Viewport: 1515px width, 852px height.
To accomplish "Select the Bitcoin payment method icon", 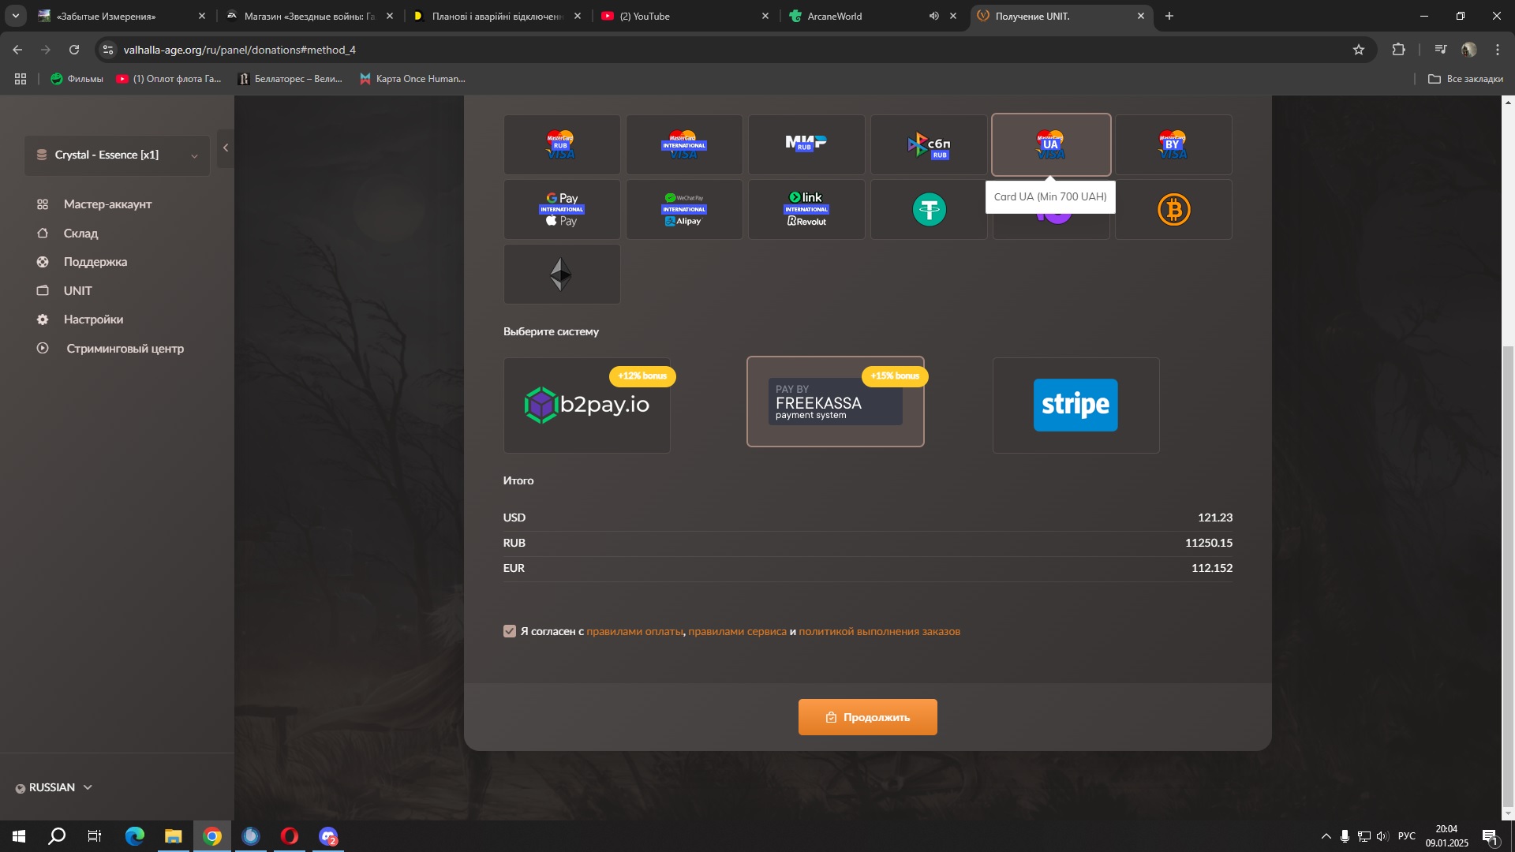I will click(1173, 210).
